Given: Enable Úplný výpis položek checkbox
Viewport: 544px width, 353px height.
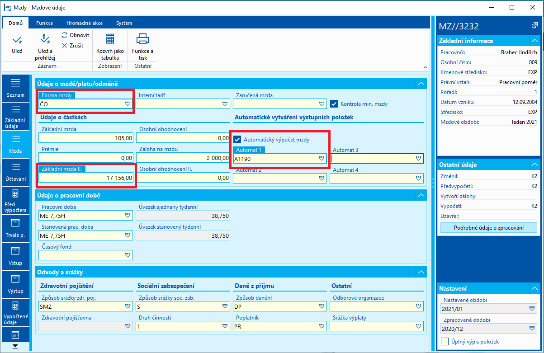Looking at the screenshot, I should (x=445, y=341).
